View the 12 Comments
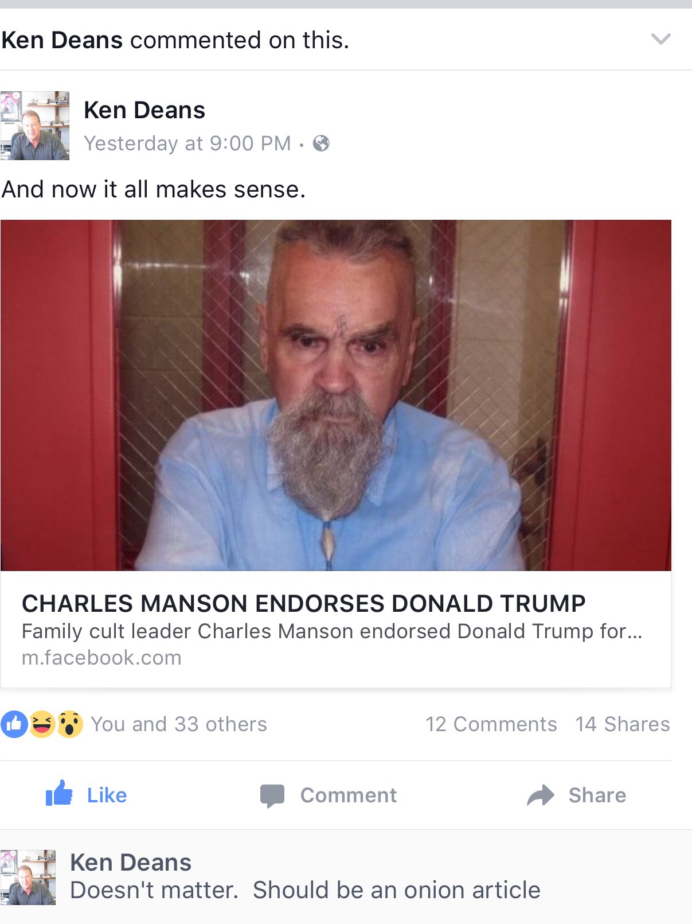Viewport: 692px width, 924px height. click(x=491, y=724)
